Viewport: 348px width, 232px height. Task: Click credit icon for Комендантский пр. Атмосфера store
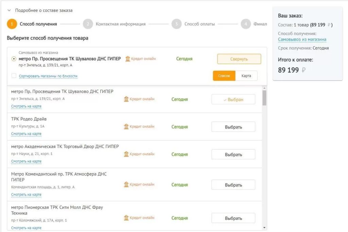tap(126, 184)
